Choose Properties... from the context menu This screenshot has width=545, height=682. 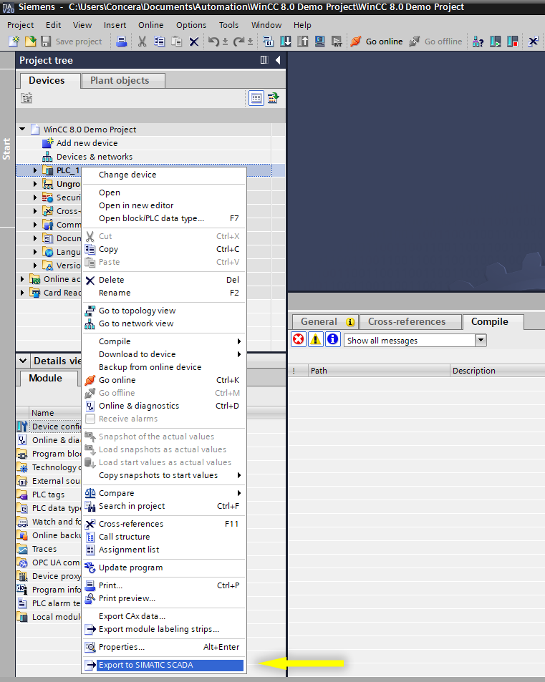coord(121,647)
